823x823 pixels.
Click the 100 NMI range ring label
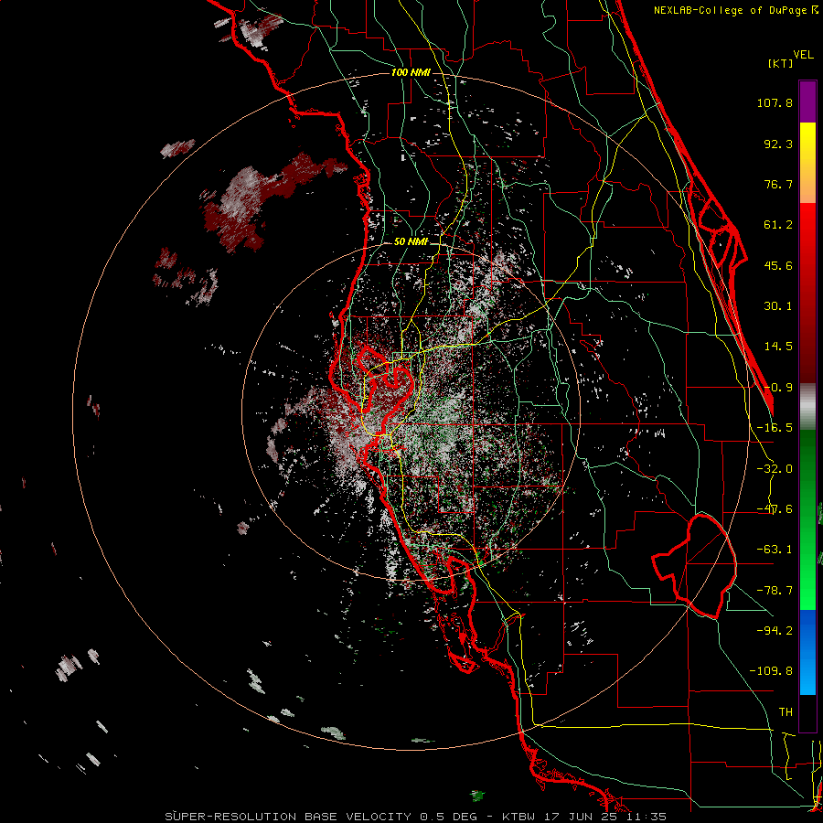(411, 72)
